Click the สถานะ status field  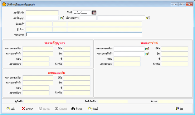171,101
